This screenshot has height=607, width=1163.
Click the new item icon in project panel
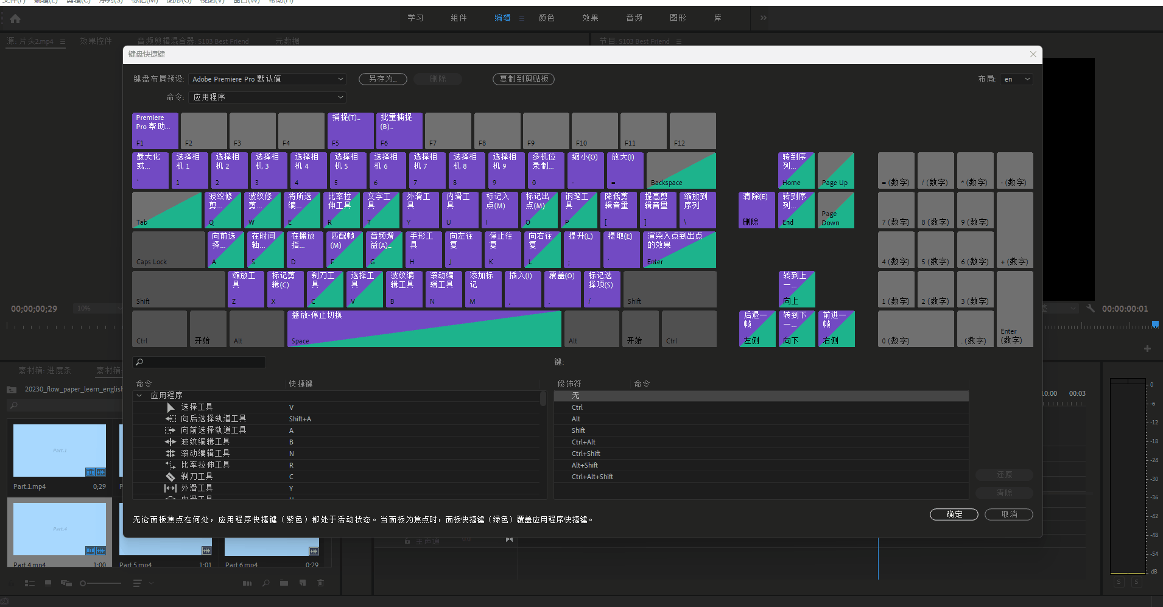[x=303, y=583]
